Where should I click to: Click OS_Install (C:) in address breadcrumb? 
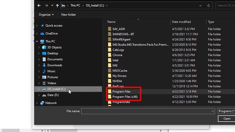95,5
